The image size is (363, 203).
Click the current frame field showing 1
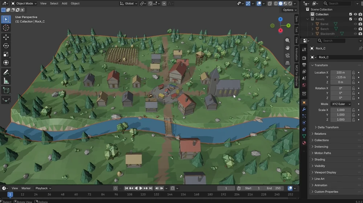click(226, 188)
